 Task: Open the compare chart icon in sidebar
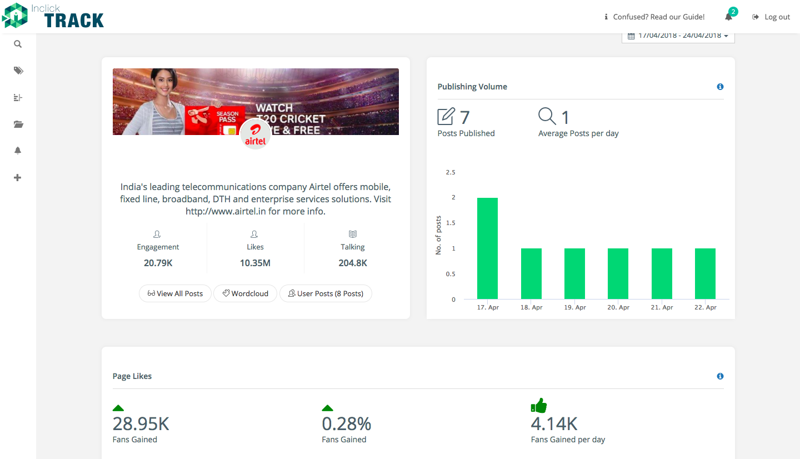(x=18, y=97)
